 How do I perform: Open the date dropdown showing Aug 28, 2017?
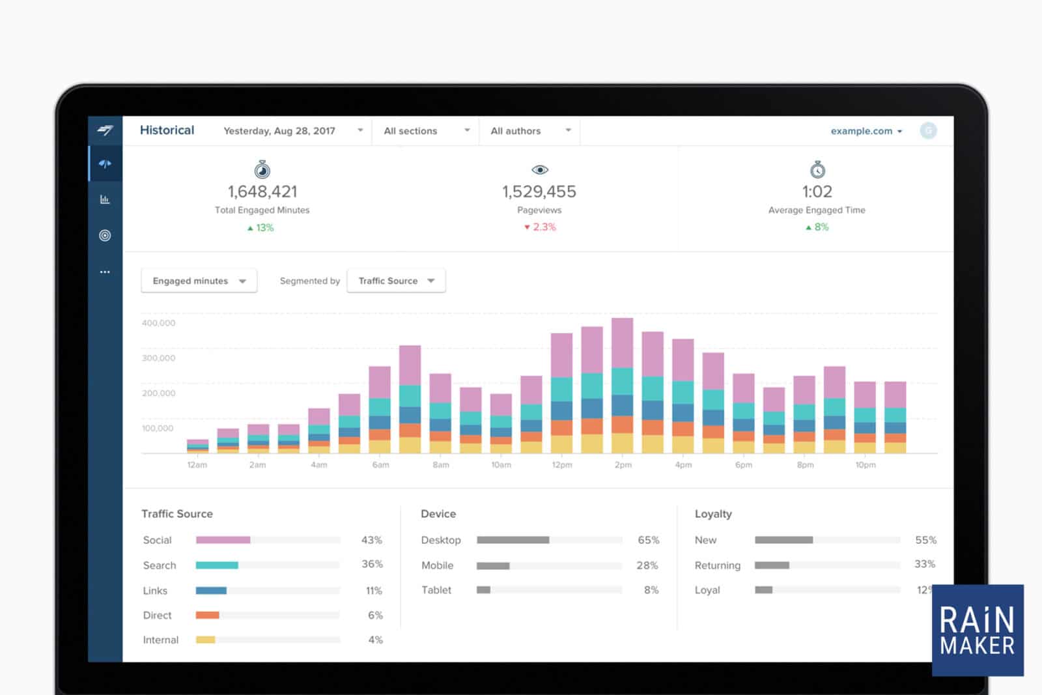pyautogui.click(x=292, y=131)
